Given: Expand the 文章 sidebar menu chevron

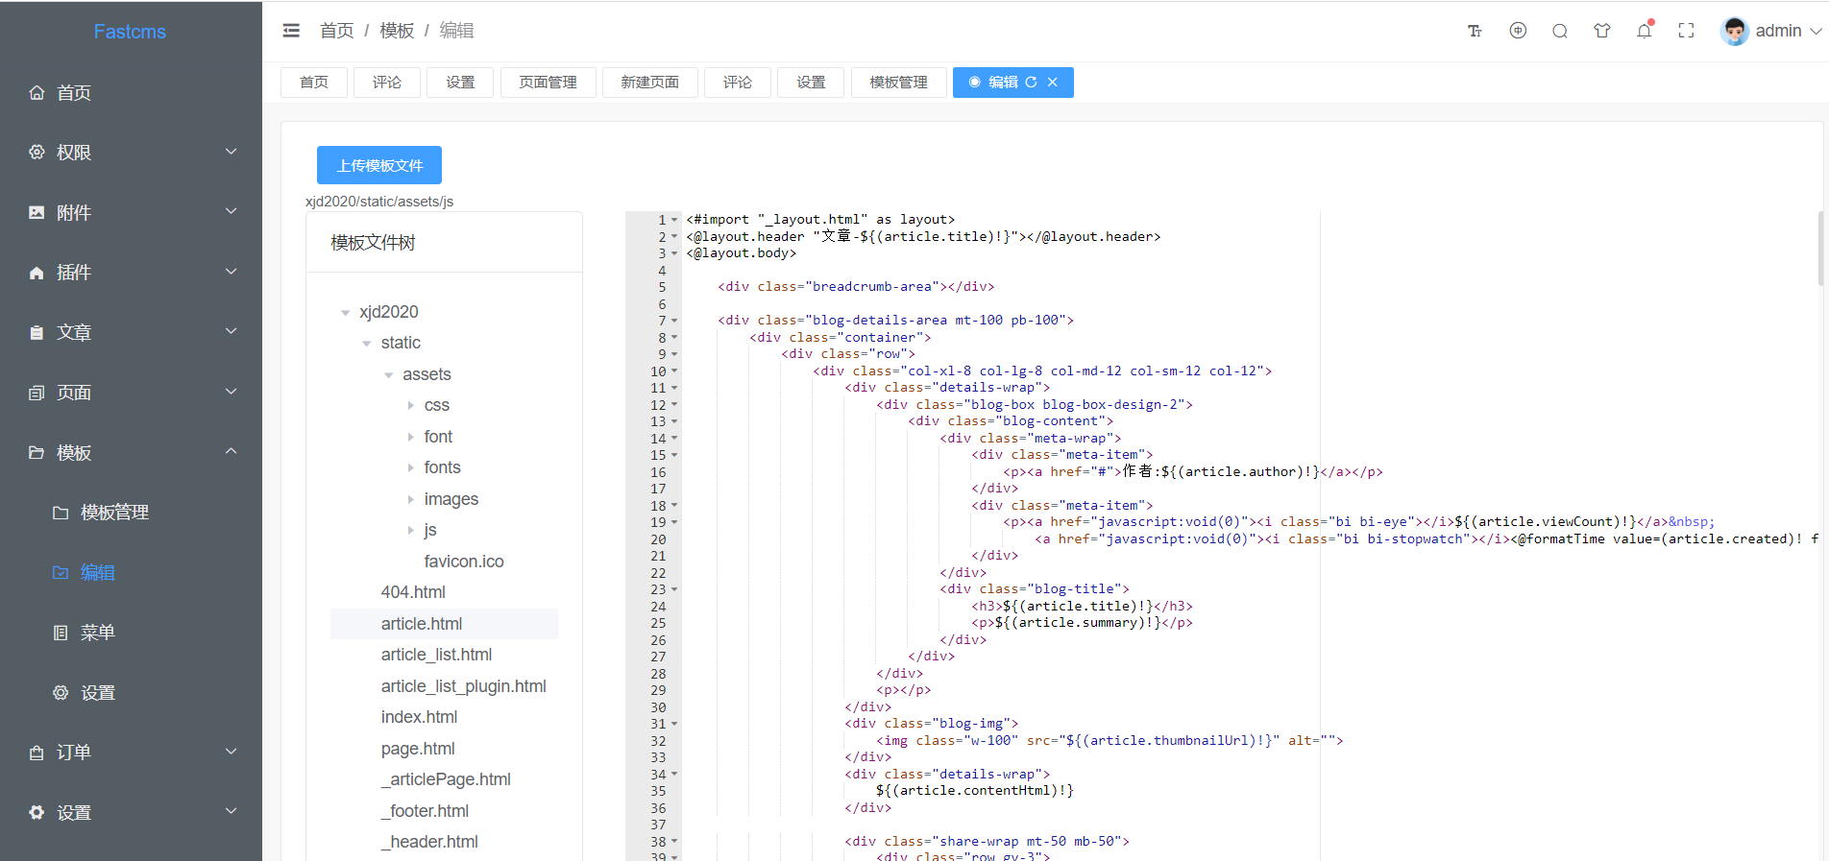Looking at the screenshot, I should pyautogui.click(x=231, y=331).
